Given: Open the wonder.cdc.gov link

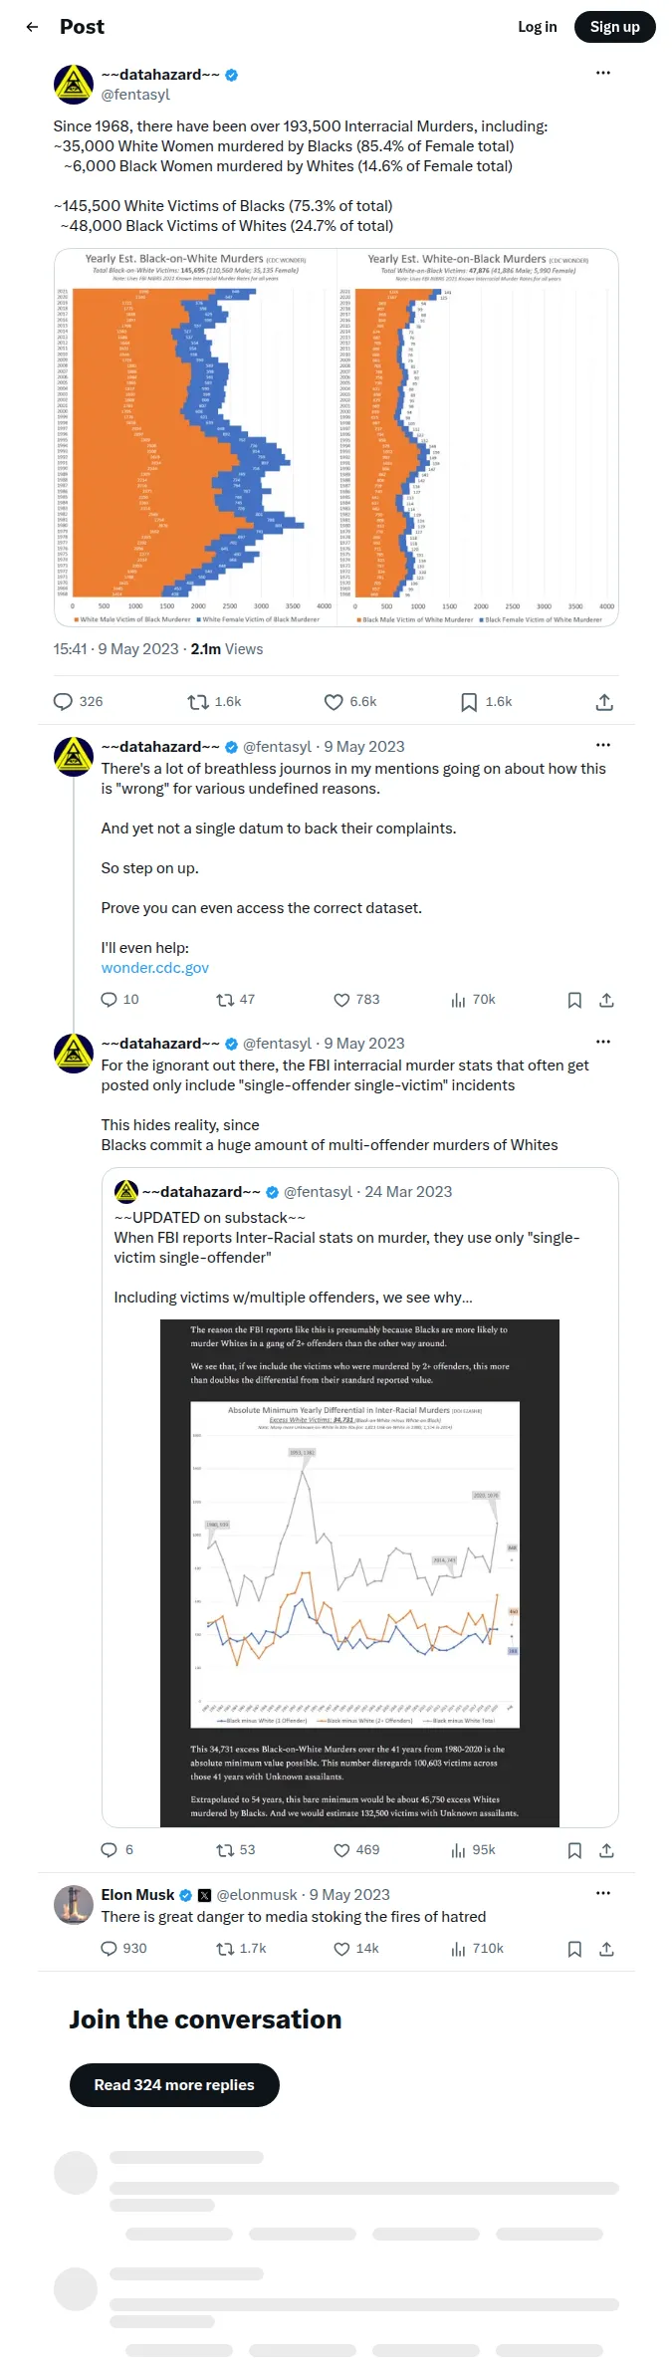Looking at the screenshot, I should pyautogui.click(x=155, y=968).
